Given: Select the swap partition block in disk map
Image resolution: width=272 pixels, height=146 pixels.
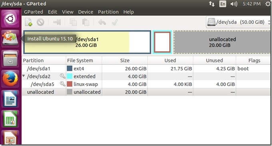Looking at the screenshot, I should coord(162,42).
